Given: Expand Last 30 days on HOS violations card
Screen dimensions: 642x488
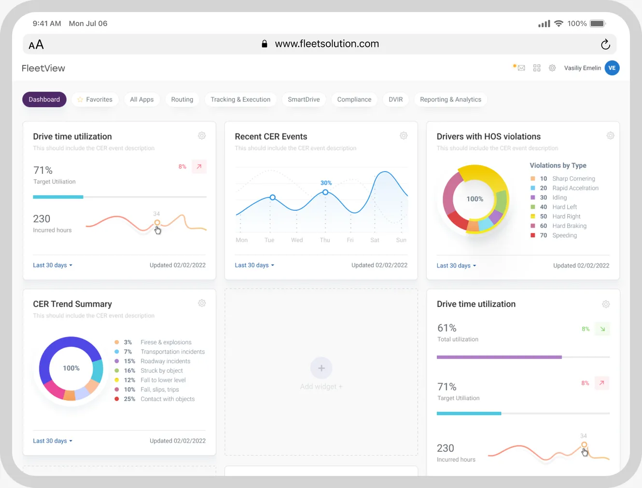Looking at the screenshot, I should pos(456,266).
